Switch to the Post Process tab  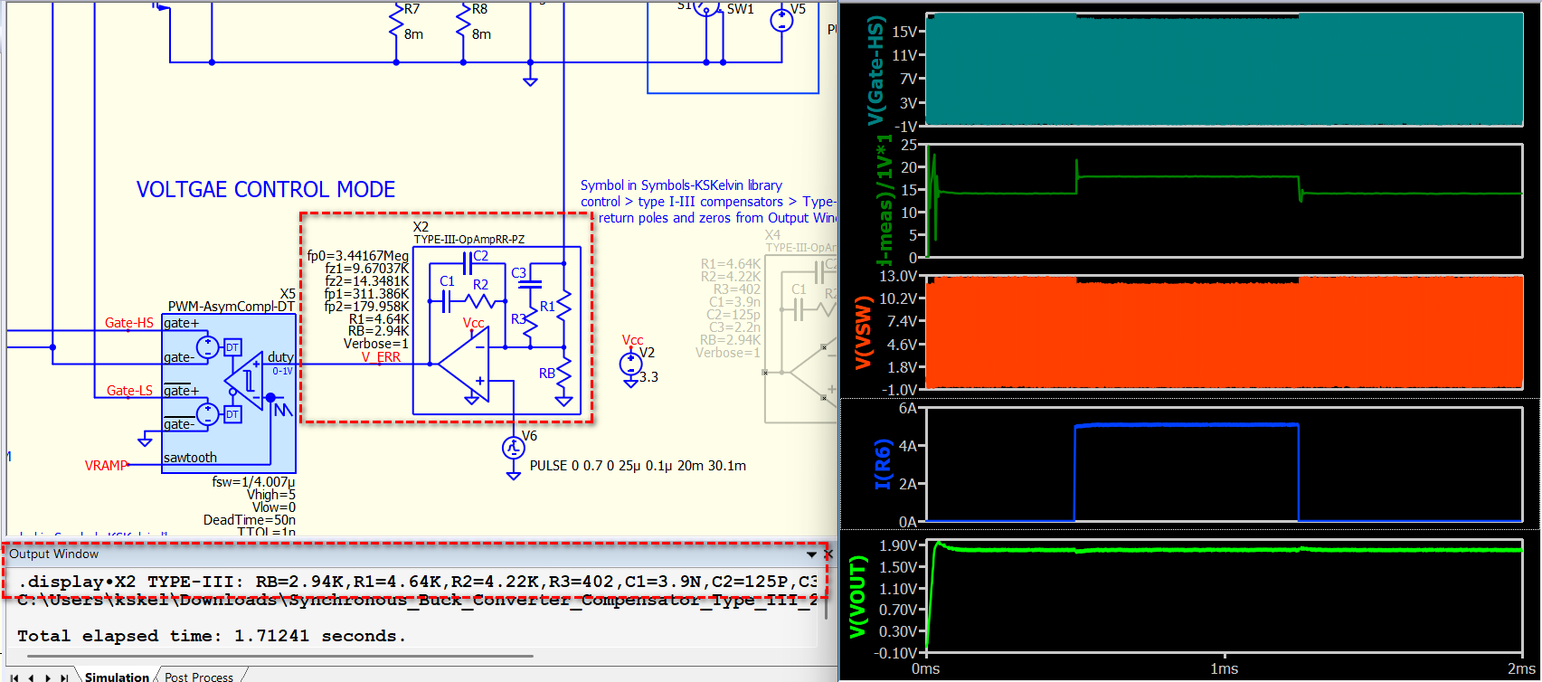coord(199,677)
